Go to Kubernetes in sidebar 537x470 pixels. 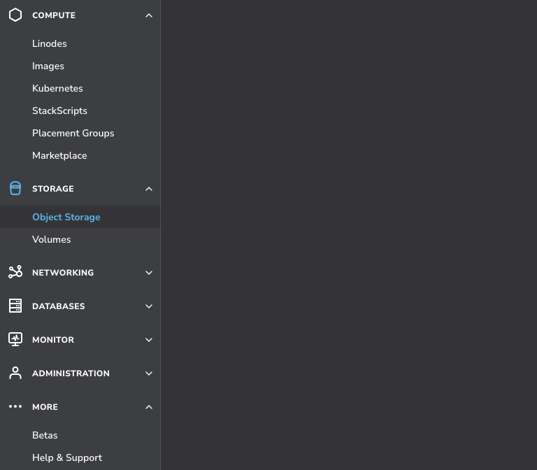(x=57, y=88)
